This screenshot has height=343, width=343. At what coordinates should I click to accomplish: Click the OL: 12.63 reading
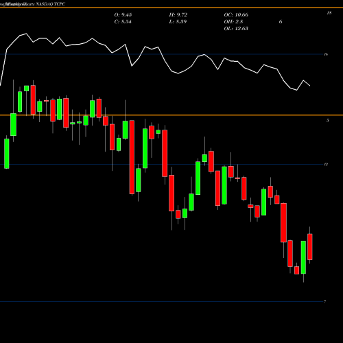click(x=236, y=29)
